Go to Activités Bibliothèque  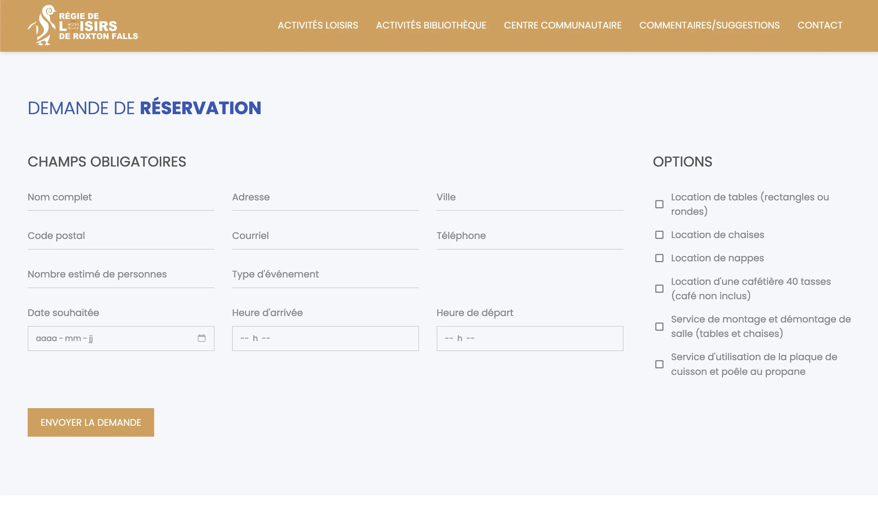[x=431, y=25]
